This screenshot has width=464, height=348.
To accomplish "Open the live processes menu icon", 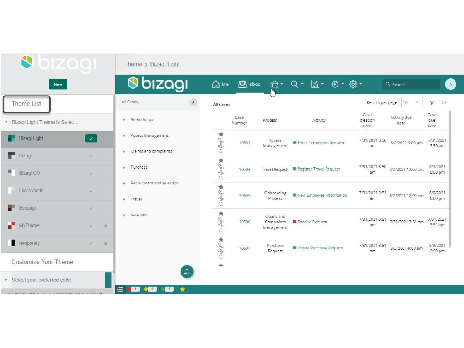I will click(338, 84).
